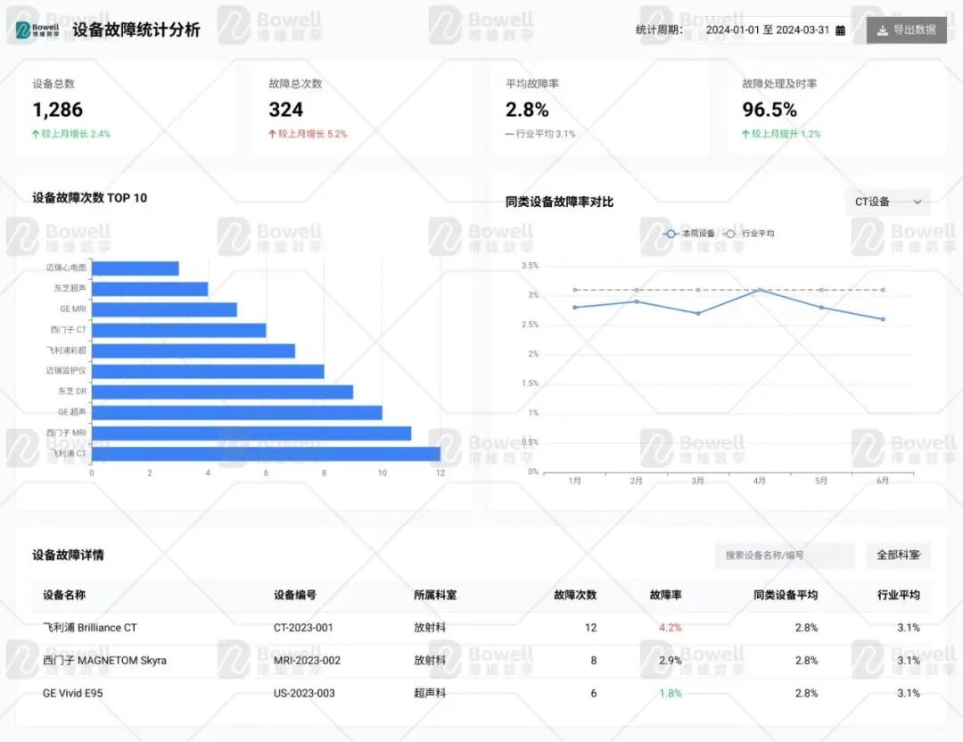The width and height of the screenshot is (963, 742).
Task: Open the CT设备 dropdown
Action: [x=887, y=202]
